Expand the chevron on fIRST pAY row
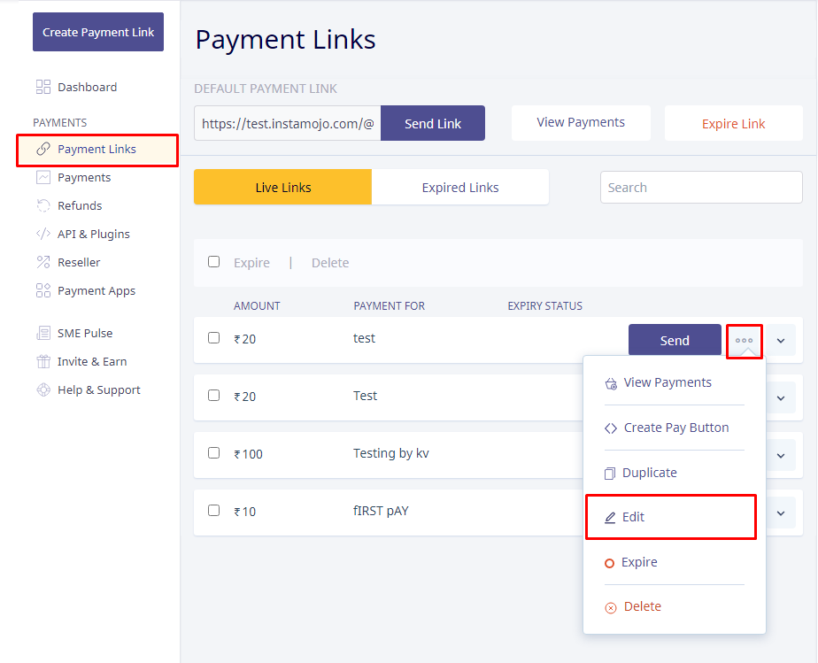Screen dimensions: 818x663 [x=780, y=513]
